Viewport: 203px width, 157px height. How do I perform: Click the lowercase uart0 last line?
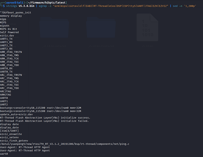[x=4, y=154]
